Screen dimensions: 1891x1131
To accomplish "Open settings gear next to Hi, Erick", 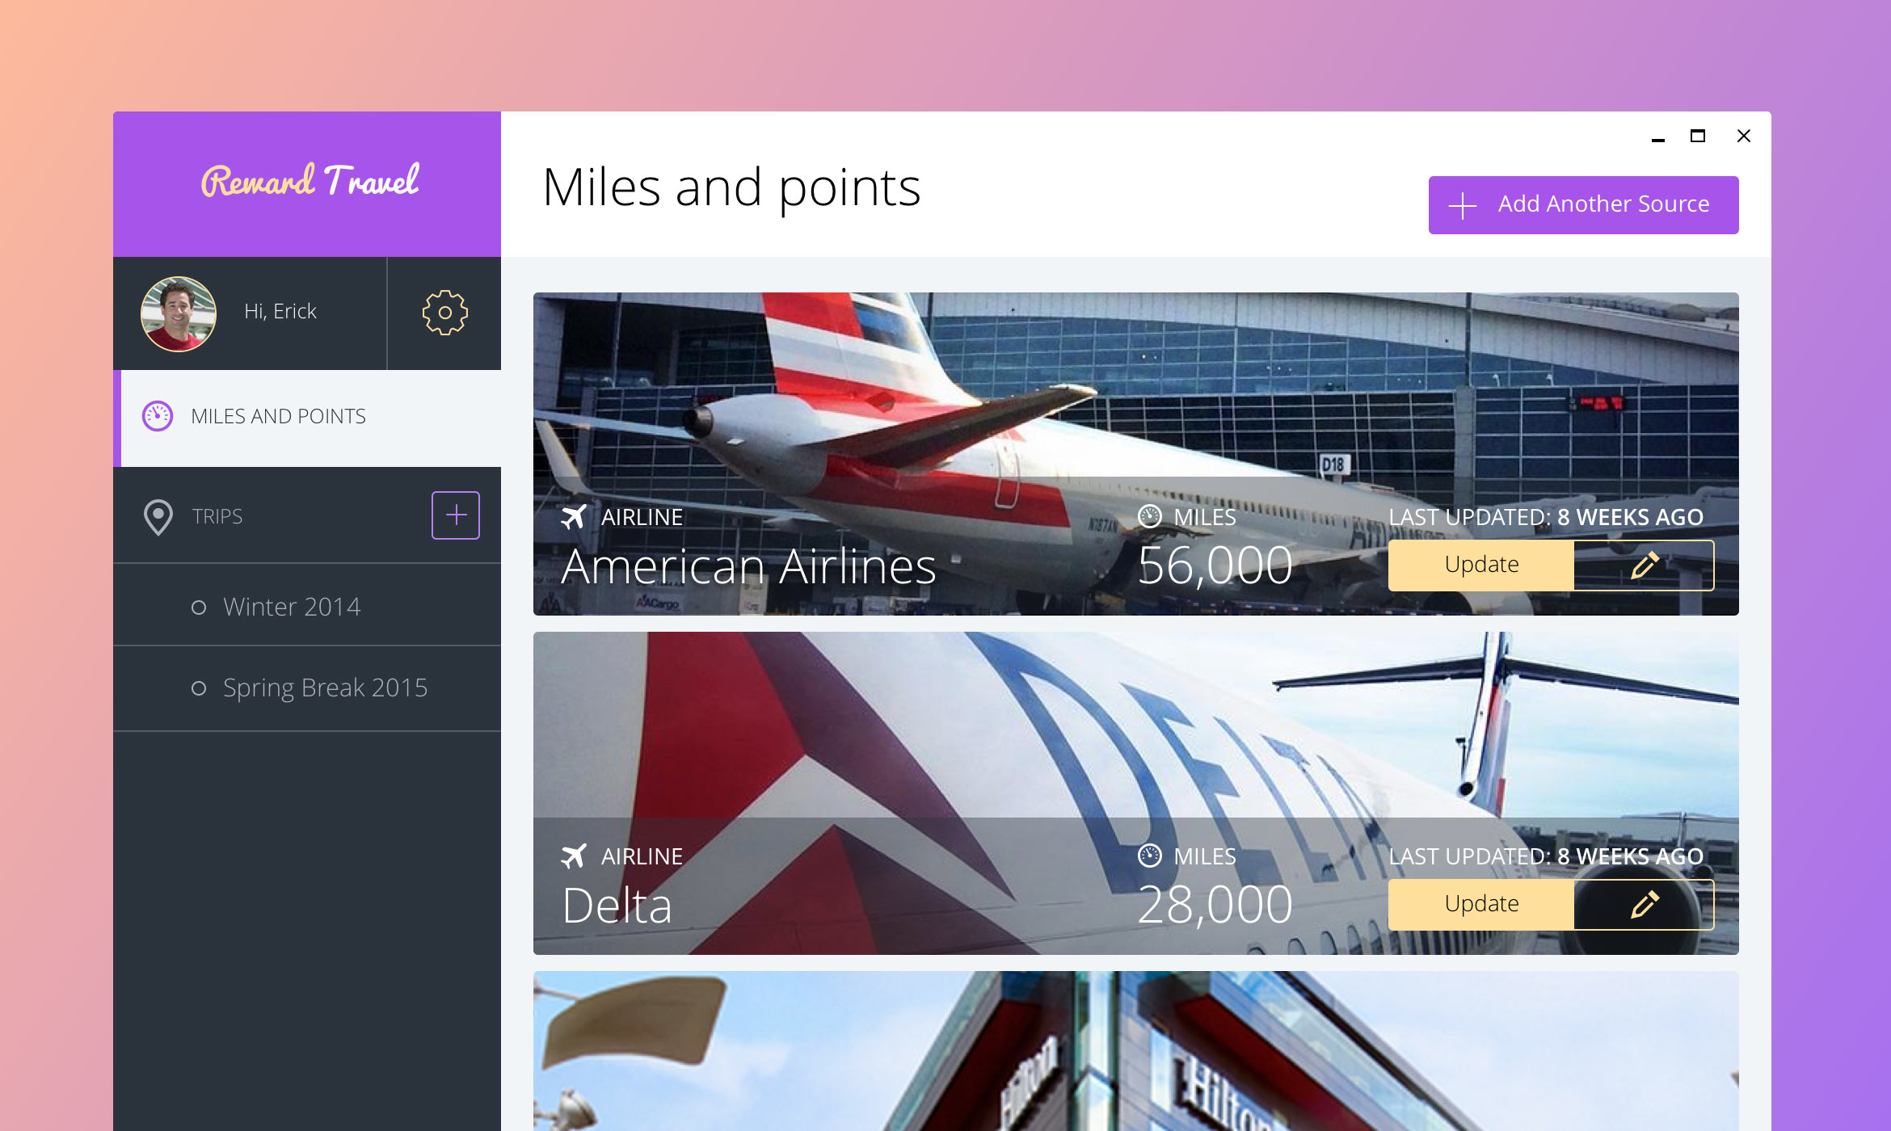I will (x=444, y=313).
